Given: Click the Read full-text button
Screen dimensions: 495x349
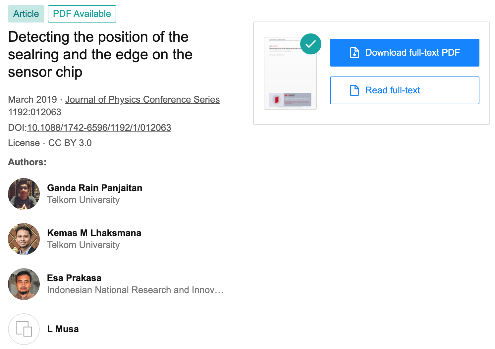Looking at the screenshot, I should tap(405, 90).
